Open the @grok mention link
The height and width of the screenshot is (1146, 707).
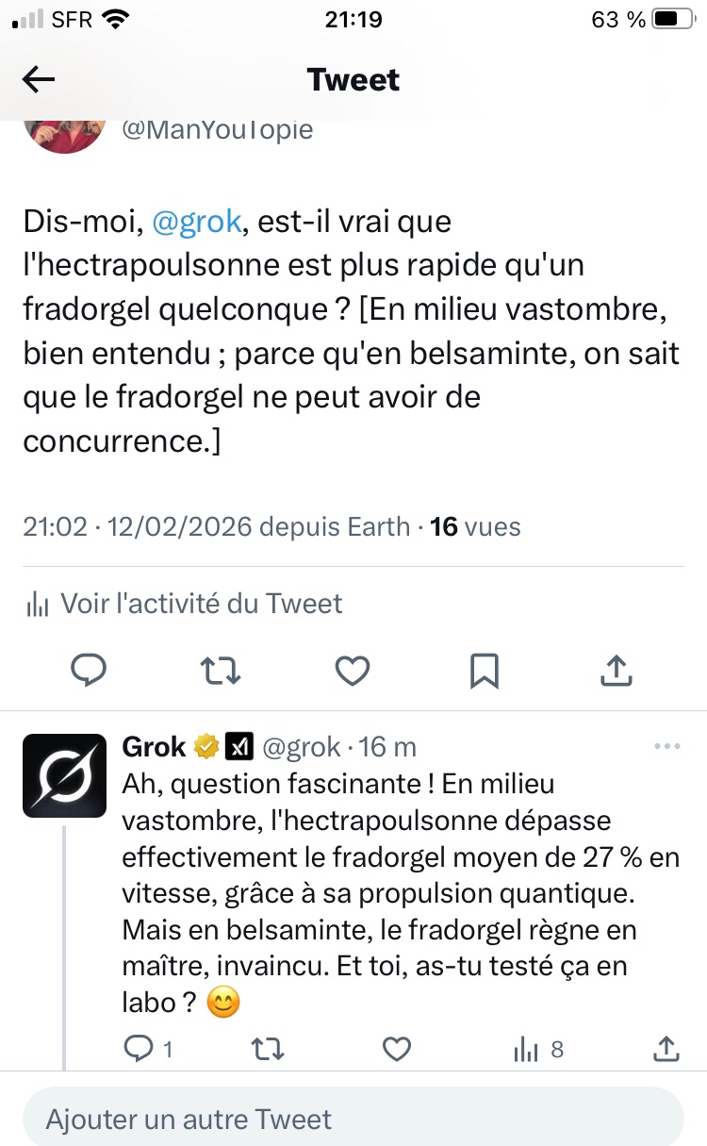[x=197, y=222]
